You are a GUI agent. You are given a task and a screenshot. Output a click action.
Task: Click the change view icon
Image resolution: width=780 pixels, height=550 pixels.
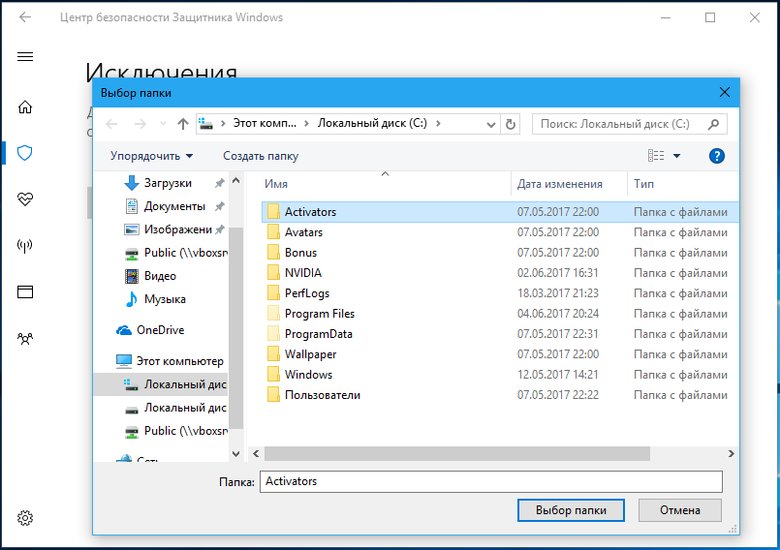(x=656, y=156)
